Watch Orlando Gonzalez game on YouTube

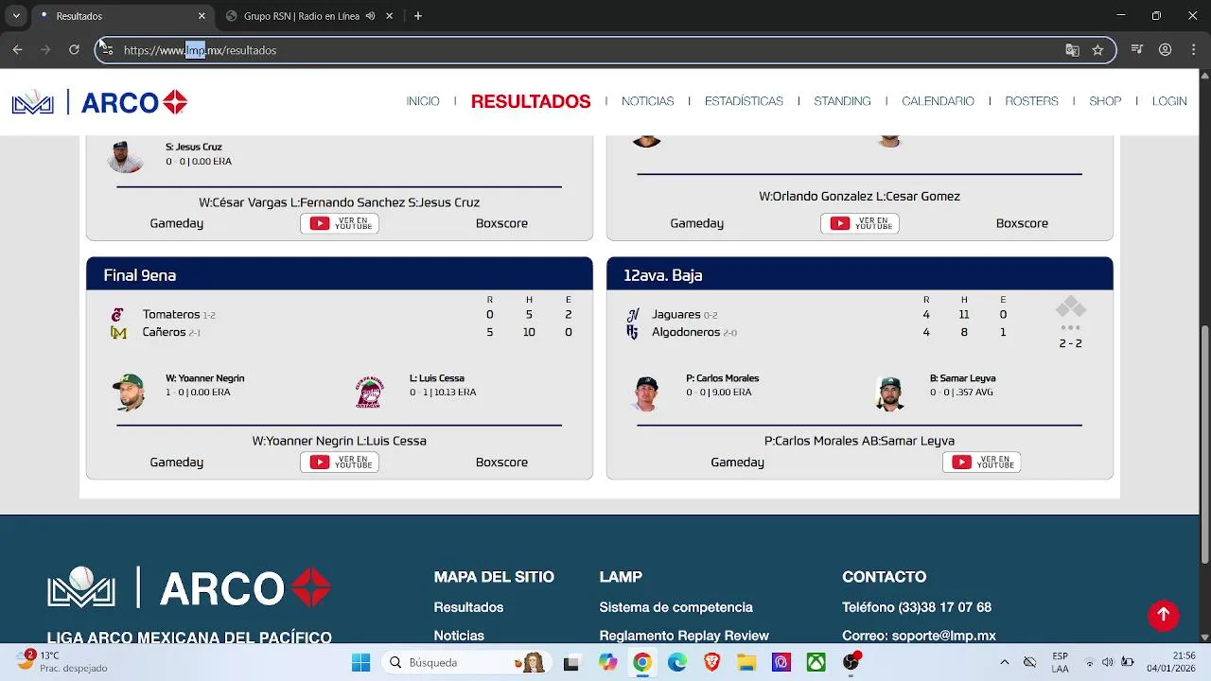click(x=860, y=223)
